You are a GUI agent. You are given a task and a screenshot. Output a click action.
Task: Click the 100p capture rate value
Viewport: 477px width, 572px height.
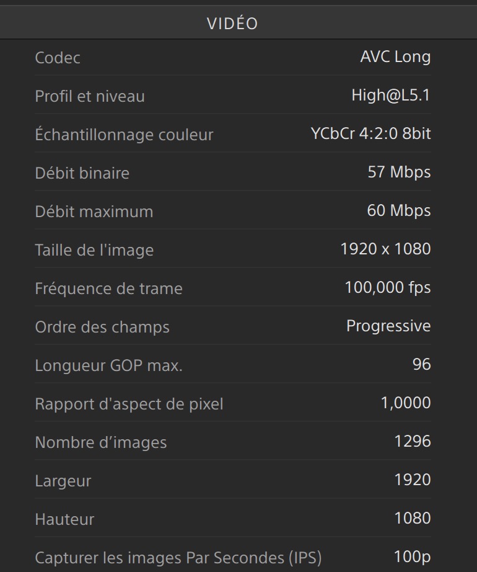coord(413,557)
